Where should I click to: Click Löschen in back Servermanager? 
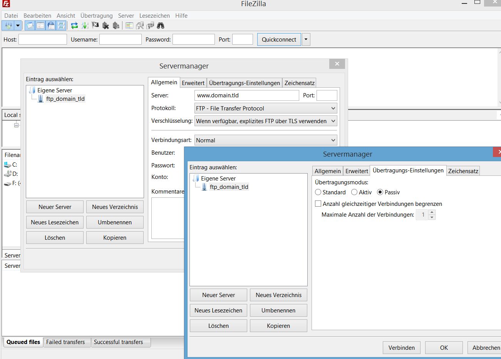click(55, 238)
